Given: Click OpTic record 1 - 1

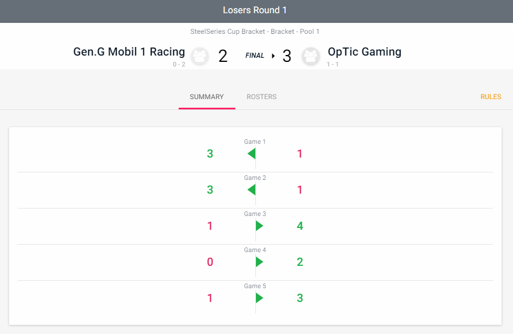Looking at the screenshot, I should click(333, 64).
